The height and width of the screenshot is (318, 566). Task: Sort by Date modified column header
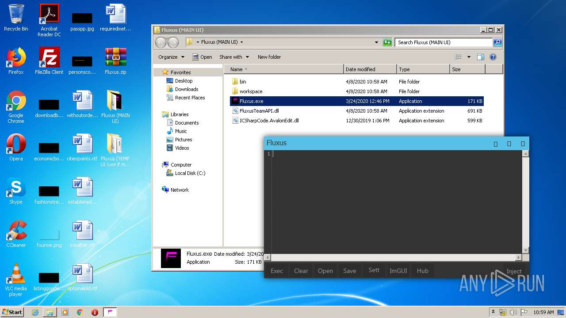[370, 69]
